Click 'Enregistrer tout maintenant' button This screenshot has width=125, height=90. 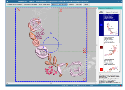click(x=30, y=4)
